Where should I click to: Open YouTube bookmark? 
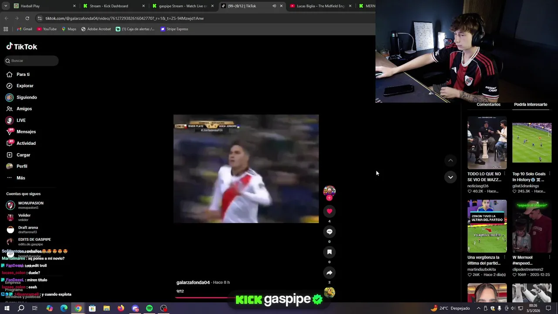pyautogui.click(x=47, y=29)
